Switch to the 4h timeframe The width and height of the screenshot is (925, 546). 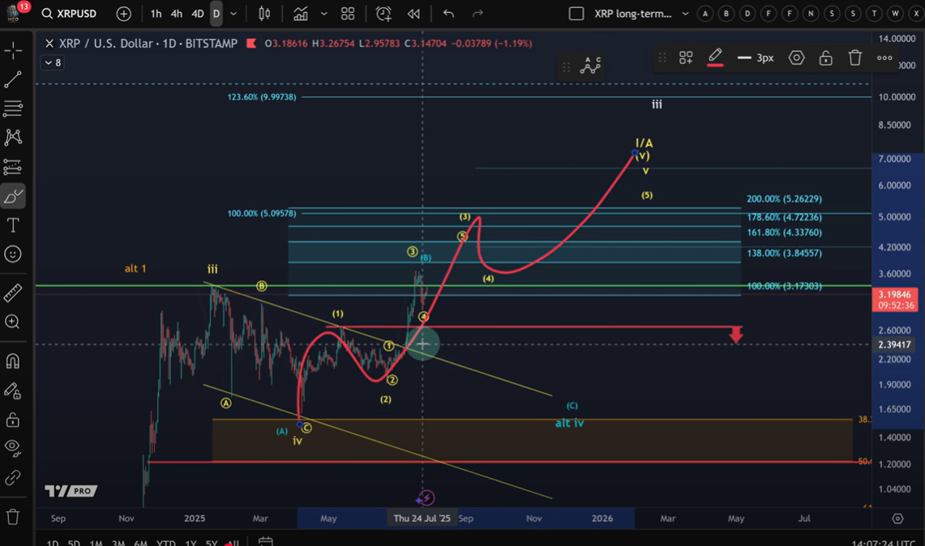point(177,14)
